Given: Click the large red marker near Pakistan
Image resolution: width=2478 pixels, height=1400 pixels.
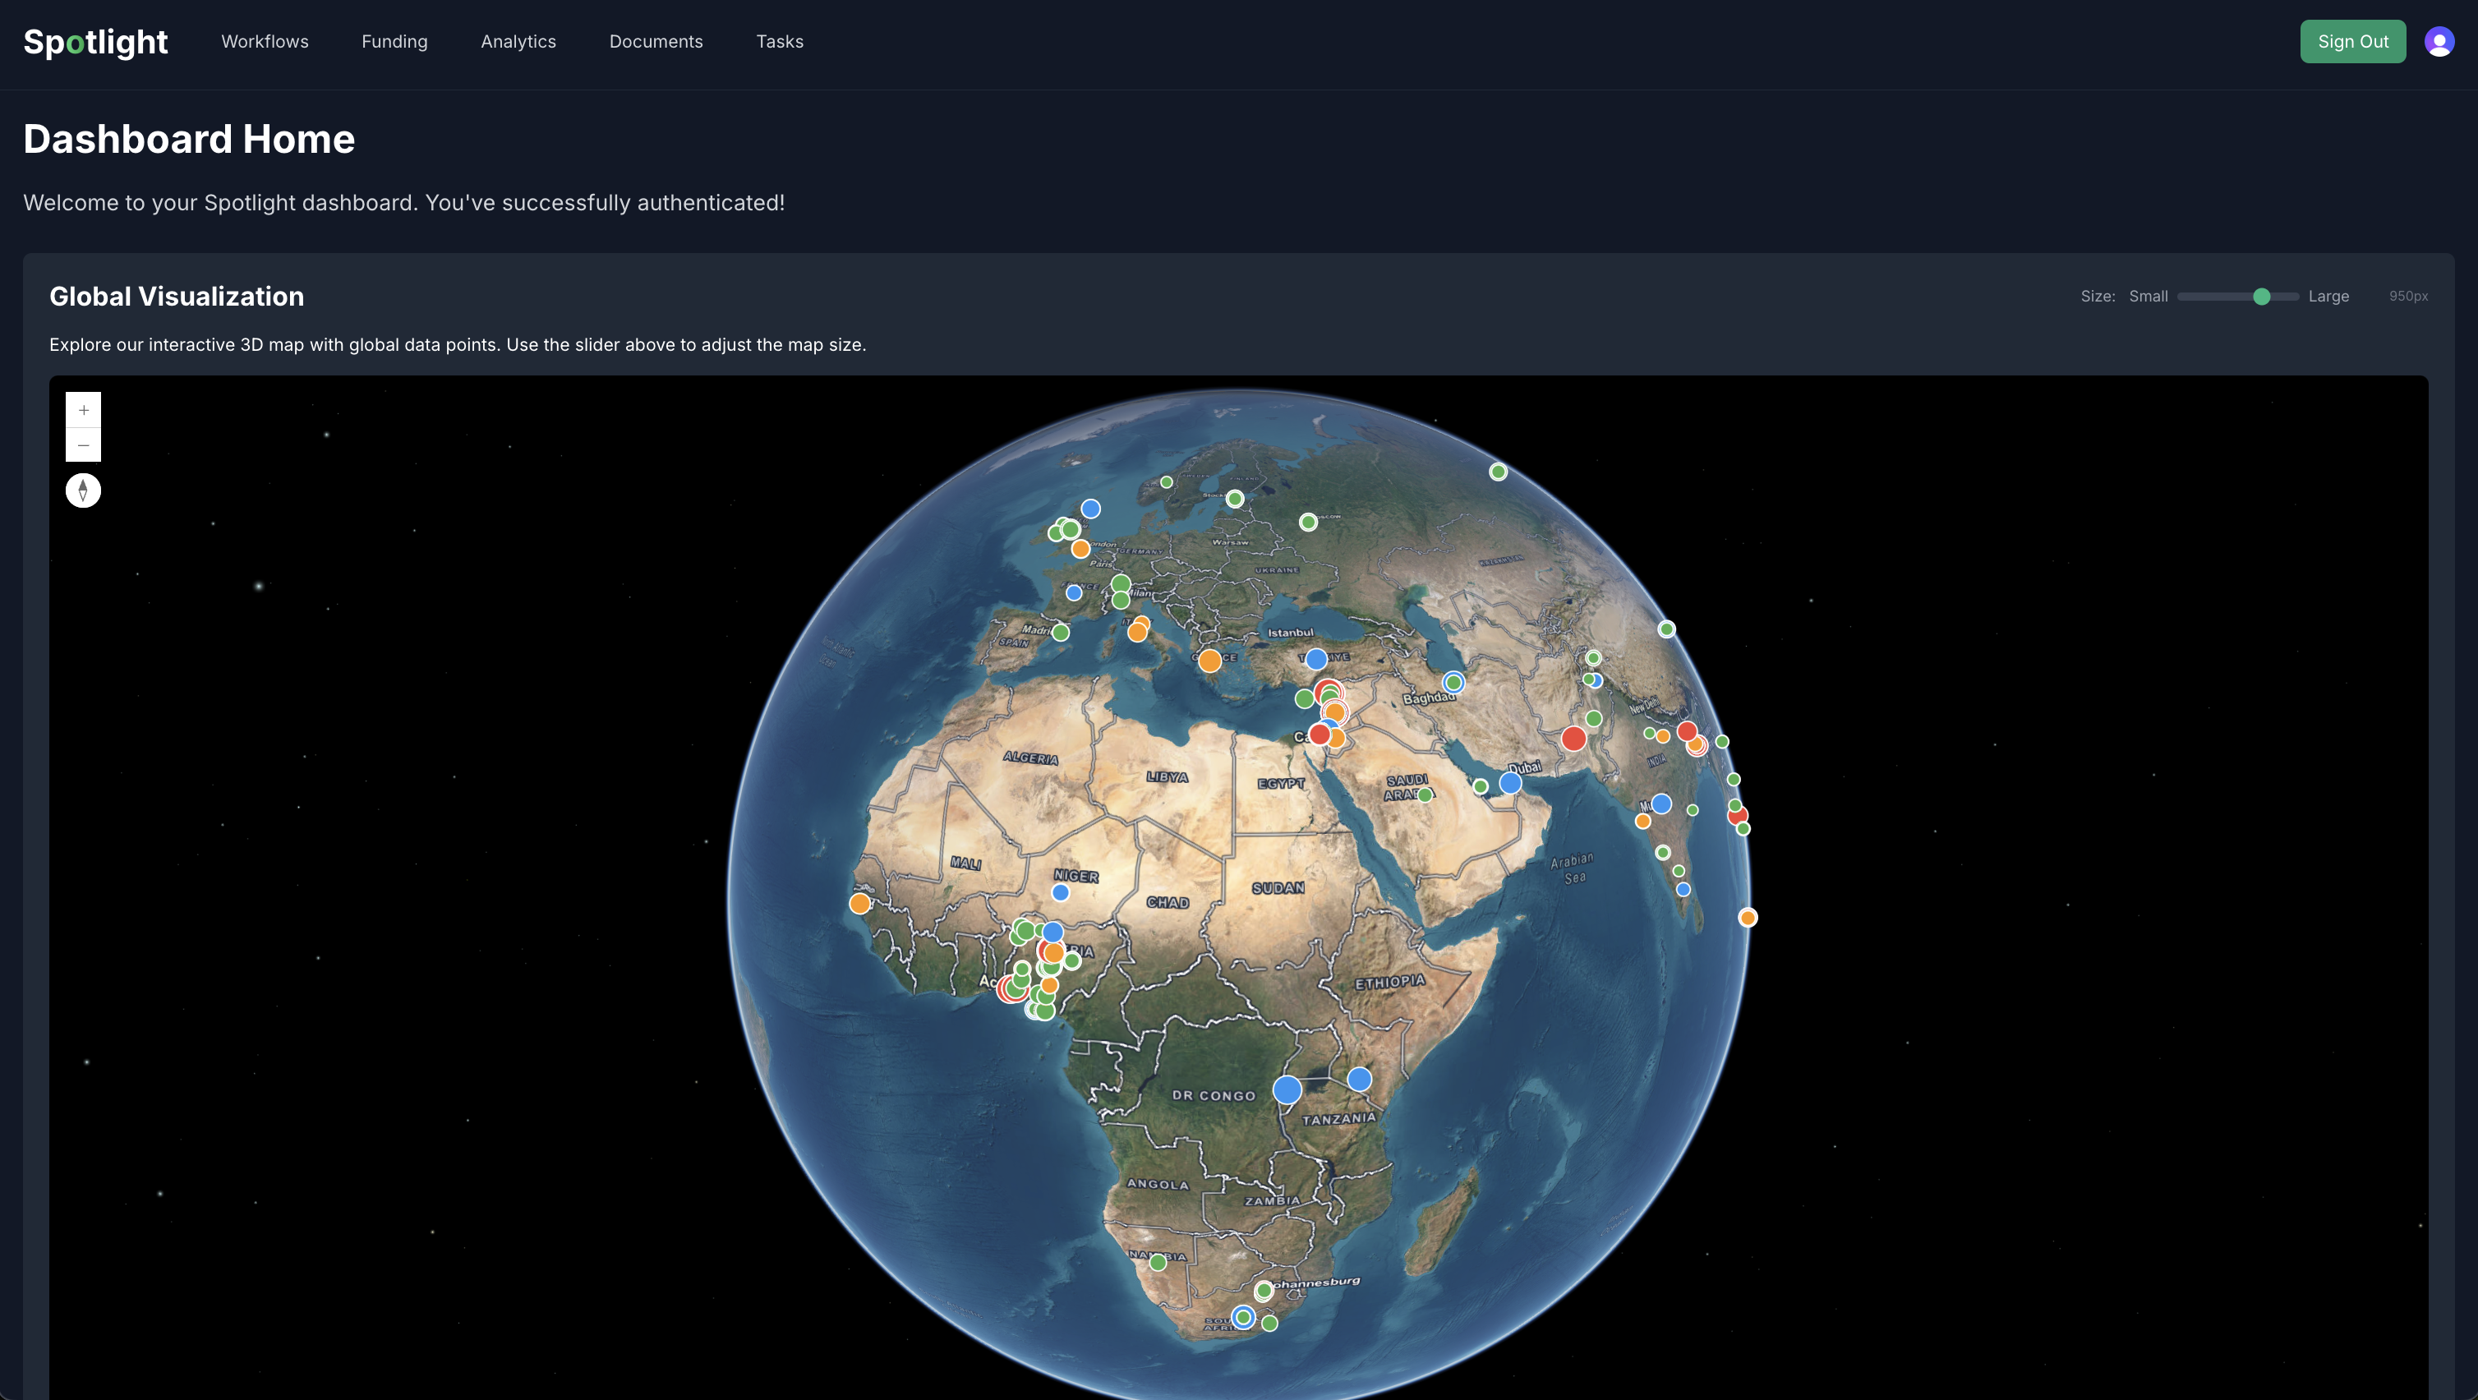Looking at the screenshot, I should tap(1573, 739).
